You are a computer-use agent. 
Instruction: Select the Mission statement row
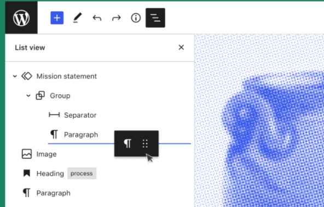100,76
